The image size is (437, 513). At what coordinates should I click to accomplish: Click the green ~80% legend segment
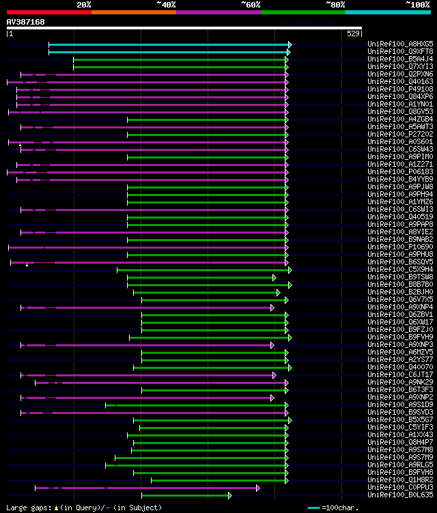(x=303, y=12)
